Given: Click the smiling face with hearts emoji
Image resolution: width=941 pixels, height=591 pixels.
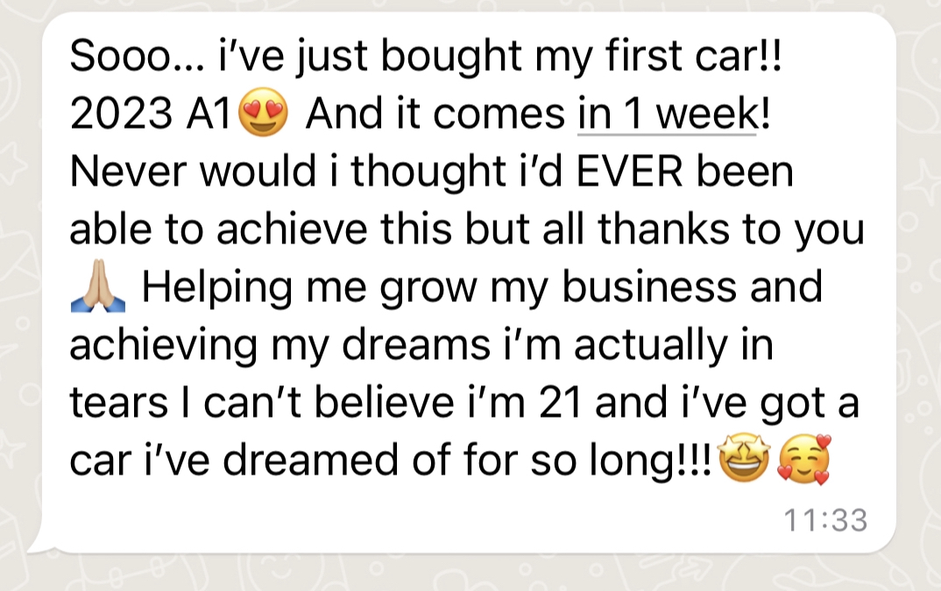Looking at the screenshot, I should click(x=804, y=461).
